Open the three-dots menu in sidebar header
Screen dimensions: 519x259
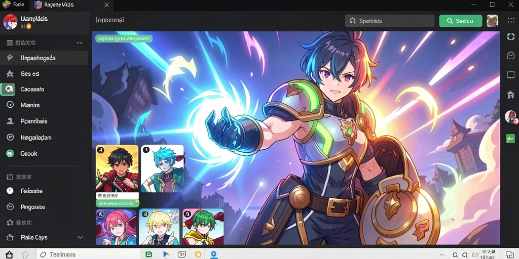click(x=80, y=43)
